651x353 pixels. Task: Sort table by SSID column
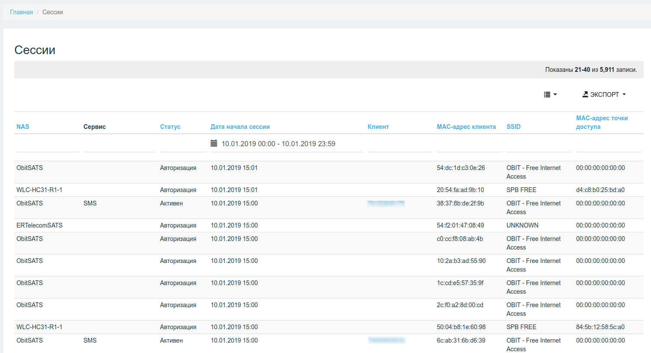(513, 127)
